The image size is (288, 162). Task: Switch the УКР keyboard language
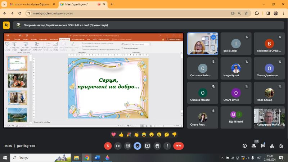[x=259, y=158]
